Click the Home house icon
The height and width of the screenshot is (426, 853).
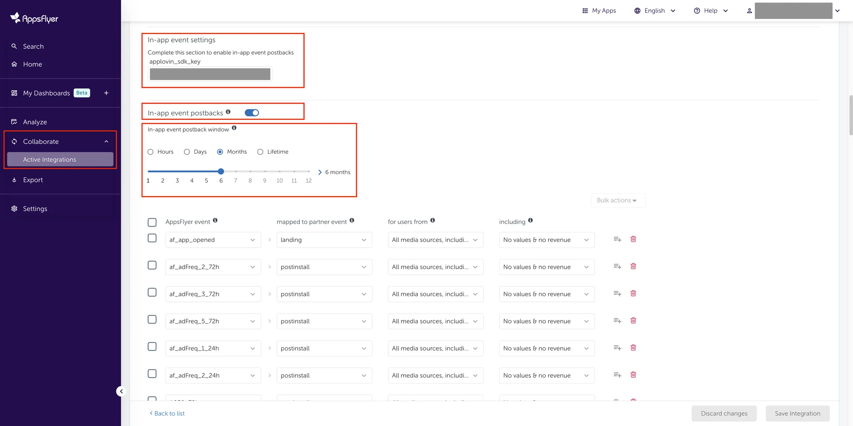coord(14,64)
